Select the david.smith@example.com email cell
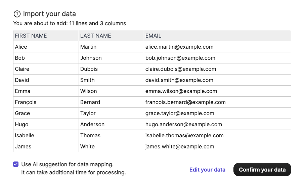Image resolution: width=306 pixels, height=186 pixels. 179,80
